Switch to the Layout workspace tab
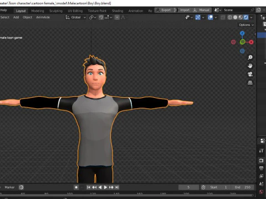The width and height of the screenshot is (266, 199). tap(21, 11)
